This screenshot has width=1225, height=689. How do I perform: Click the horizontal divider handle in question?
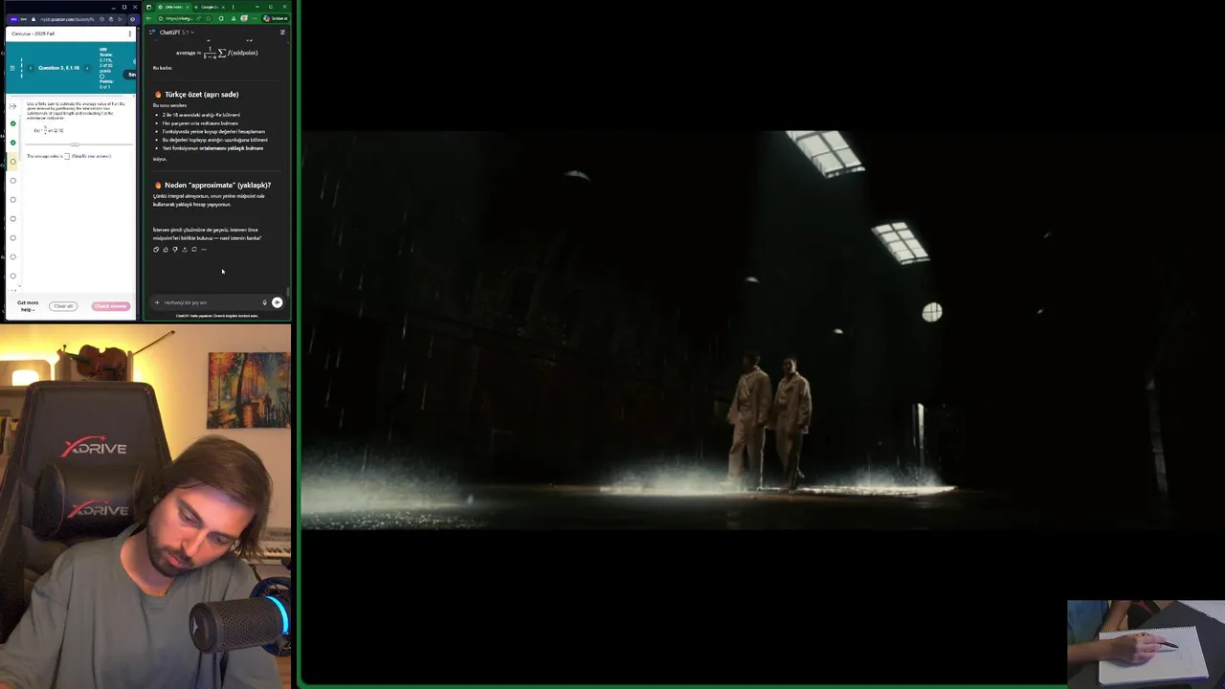(75, 144)
